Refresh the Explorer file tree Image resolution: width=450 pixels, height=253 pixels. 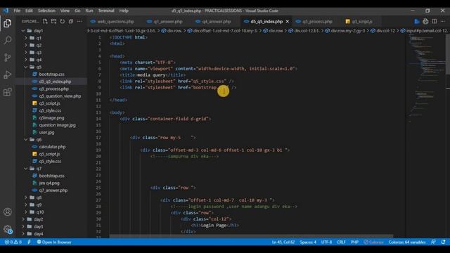pos(63,22)
